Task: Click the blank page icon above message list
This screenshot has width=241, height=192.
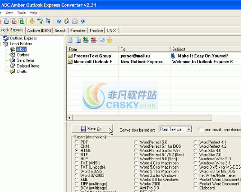Action: tap(70, 40)
